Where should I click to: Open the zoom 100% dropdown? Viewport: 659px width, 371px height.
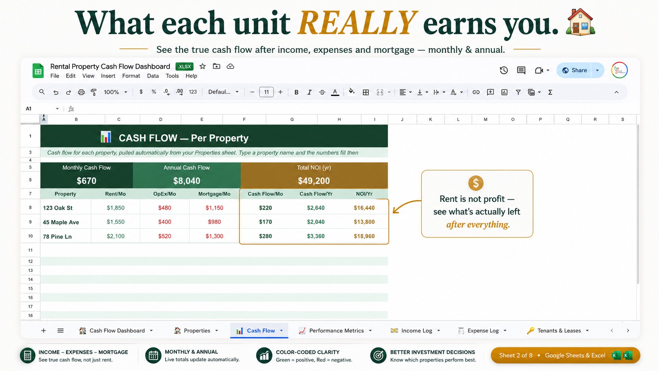(x=115, y=92)
